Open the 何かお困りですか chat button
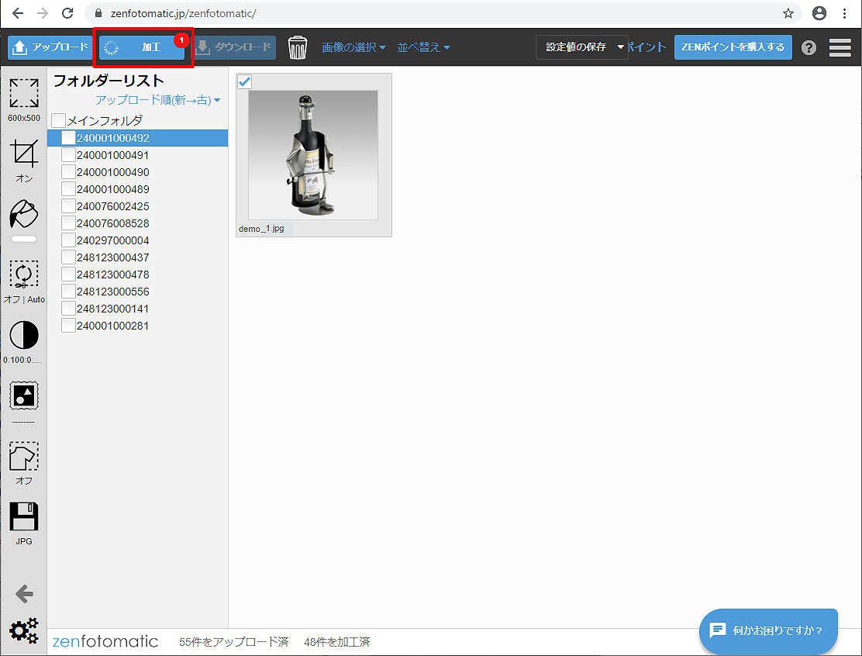This screenshot has width=862, height=656. pyautogui.click(x=768, y=630)
